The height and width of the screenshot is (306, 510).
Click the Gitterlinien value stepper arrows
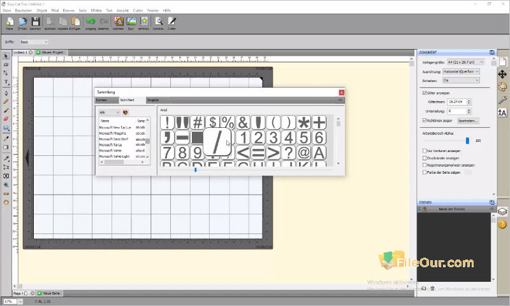[469, 102]
